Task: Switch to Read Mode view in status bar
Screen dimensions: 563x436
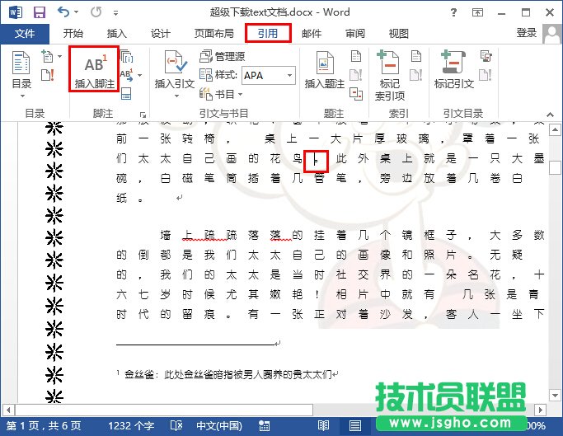Action: pos(324,425)
